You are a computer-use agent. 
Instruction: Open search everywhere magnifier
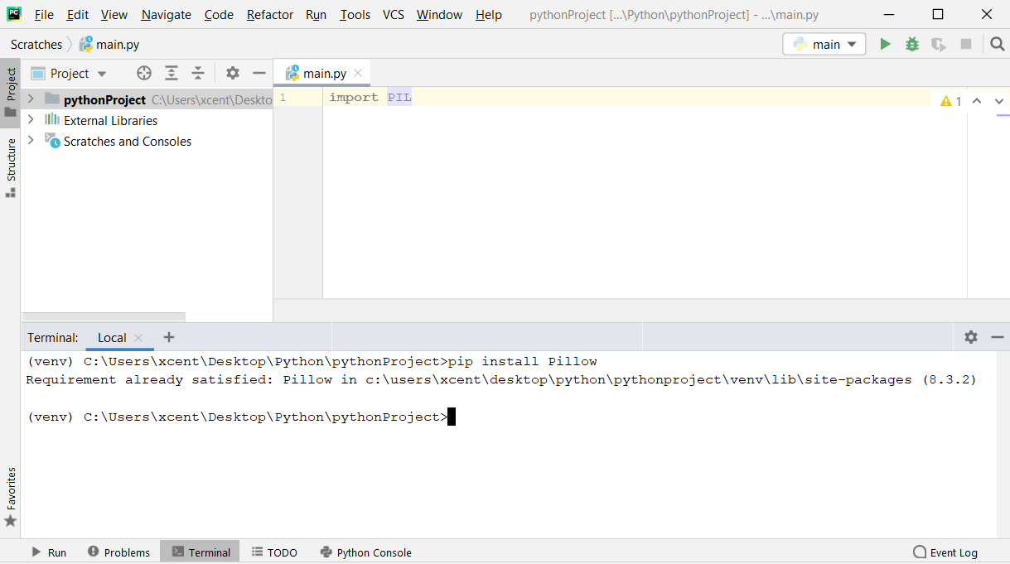click(995, 44)
